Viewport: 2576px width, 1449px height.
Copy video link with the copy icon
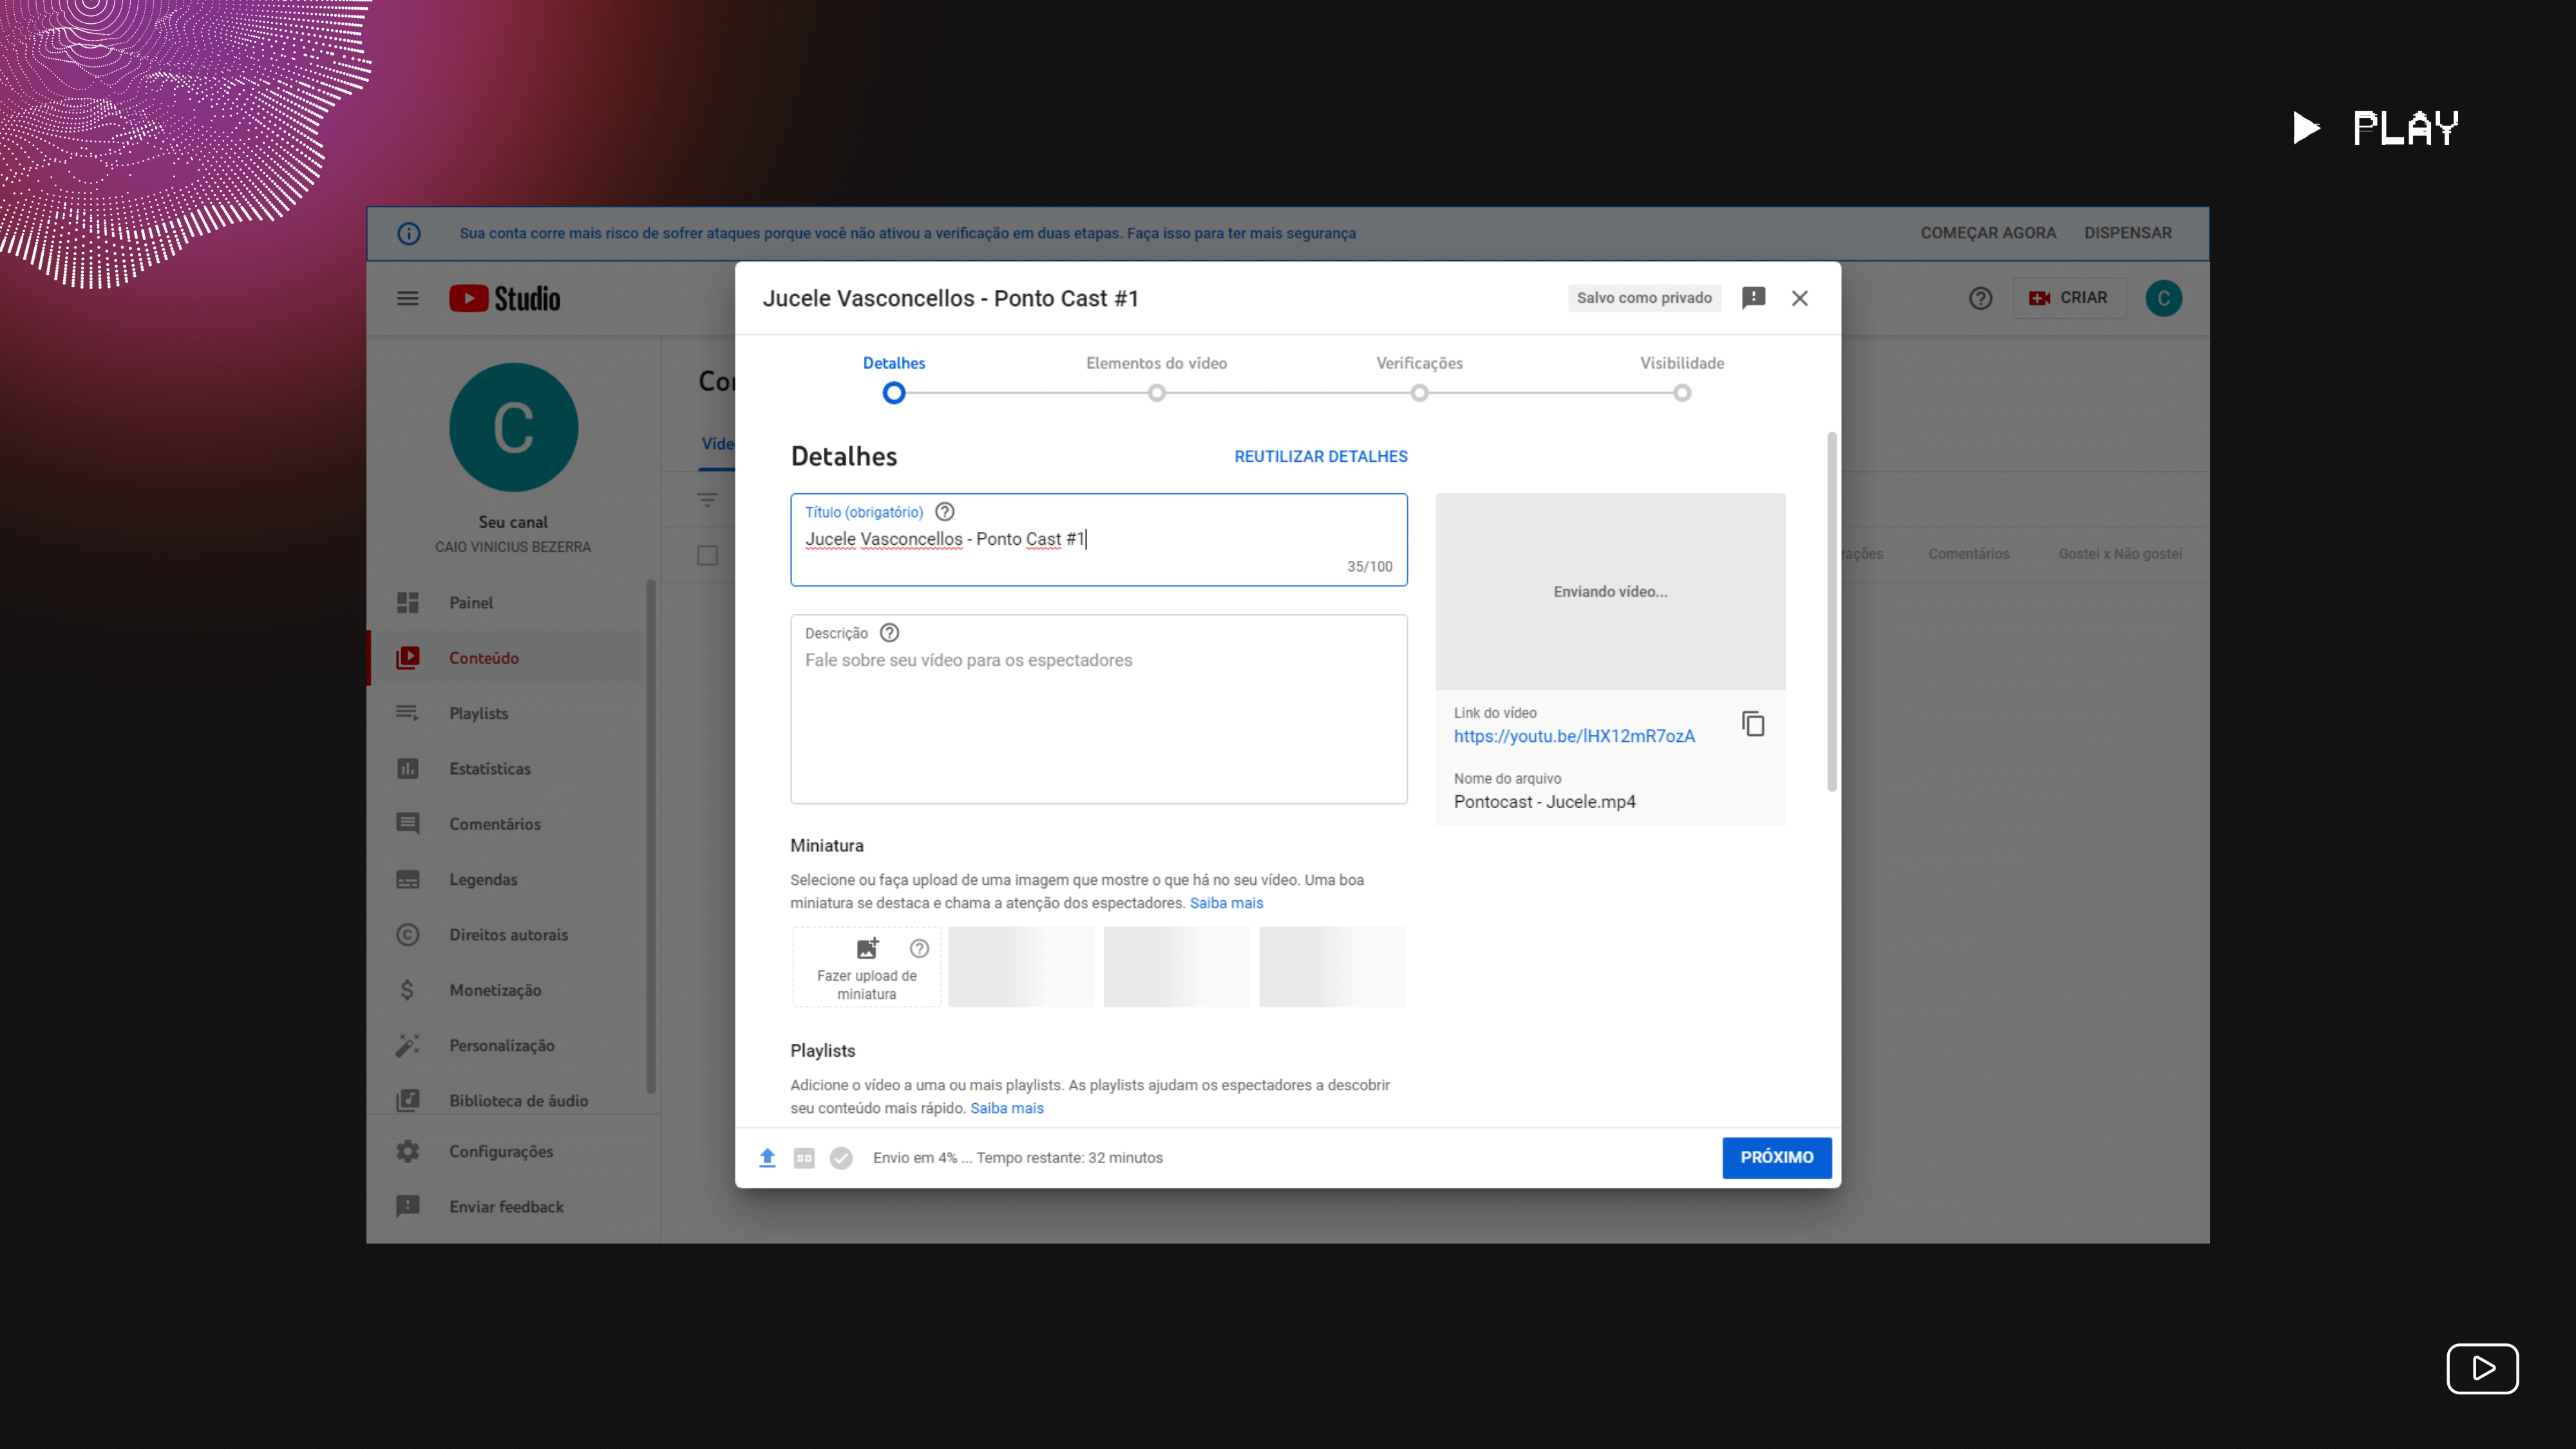(1753, 724)
